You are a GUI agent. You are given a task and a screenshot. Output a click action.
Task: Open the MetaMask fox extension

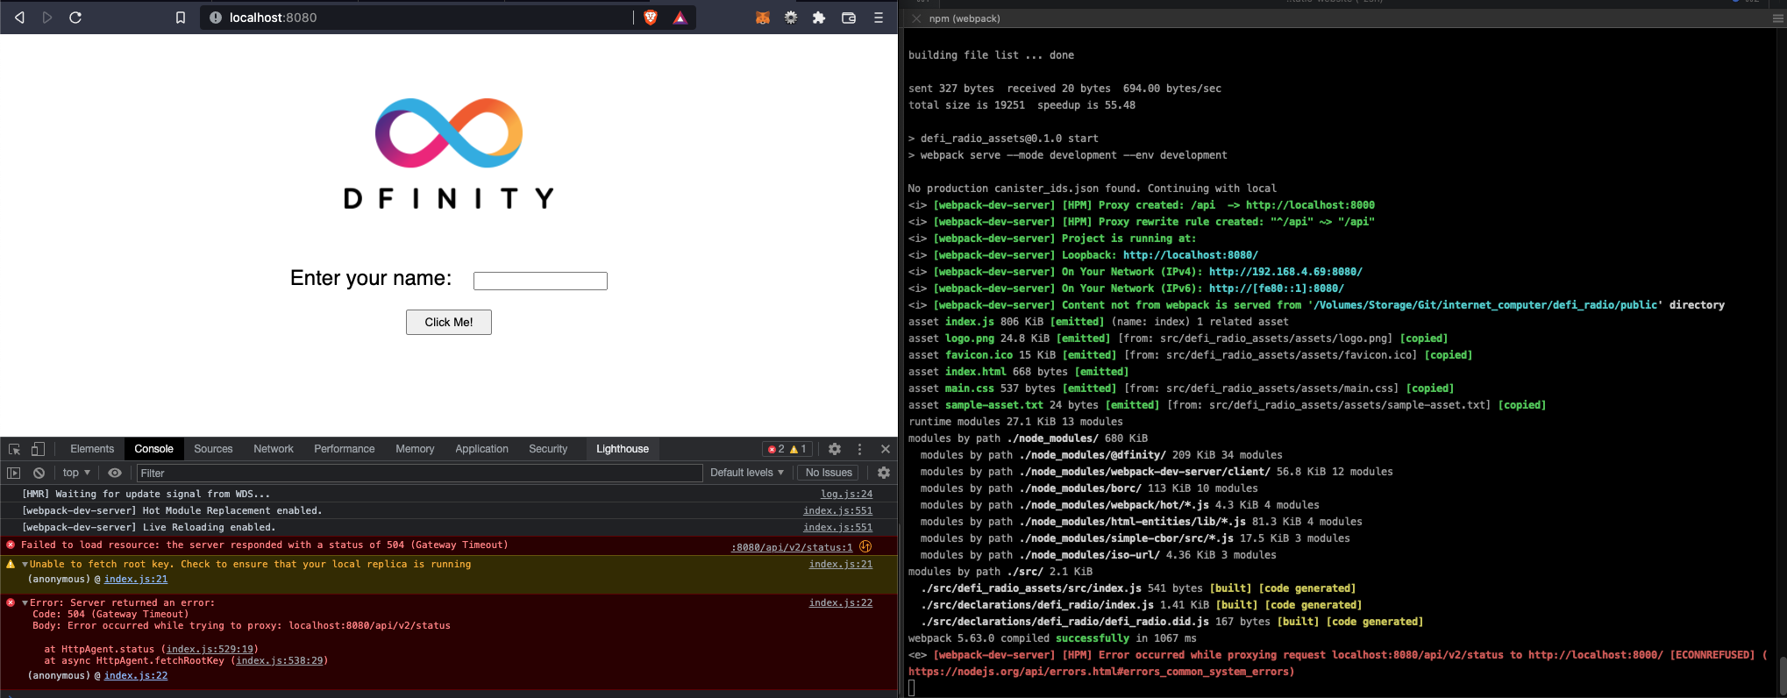point(763,18)
